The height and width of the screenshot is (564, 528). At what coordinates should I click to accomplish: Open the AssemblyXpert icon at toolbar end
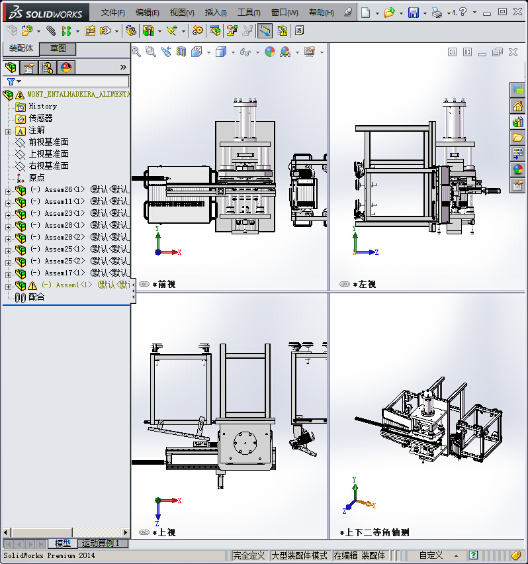(x=299, y=30)
